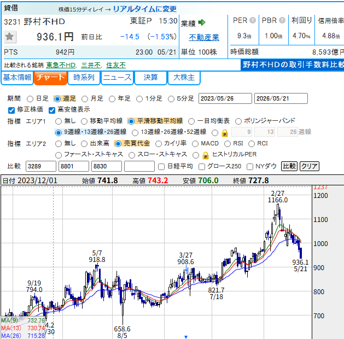Select the custom week-lines radio button
Screen dimensions: 344x339
[x=215, y=133]
